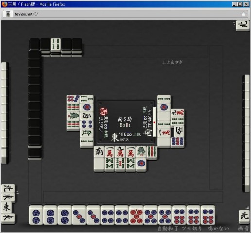The height and width of the screenshot is (233, 251).
Task: Click the 九萬 tile in notou's discard pond
Action: (x=120, y=152)
